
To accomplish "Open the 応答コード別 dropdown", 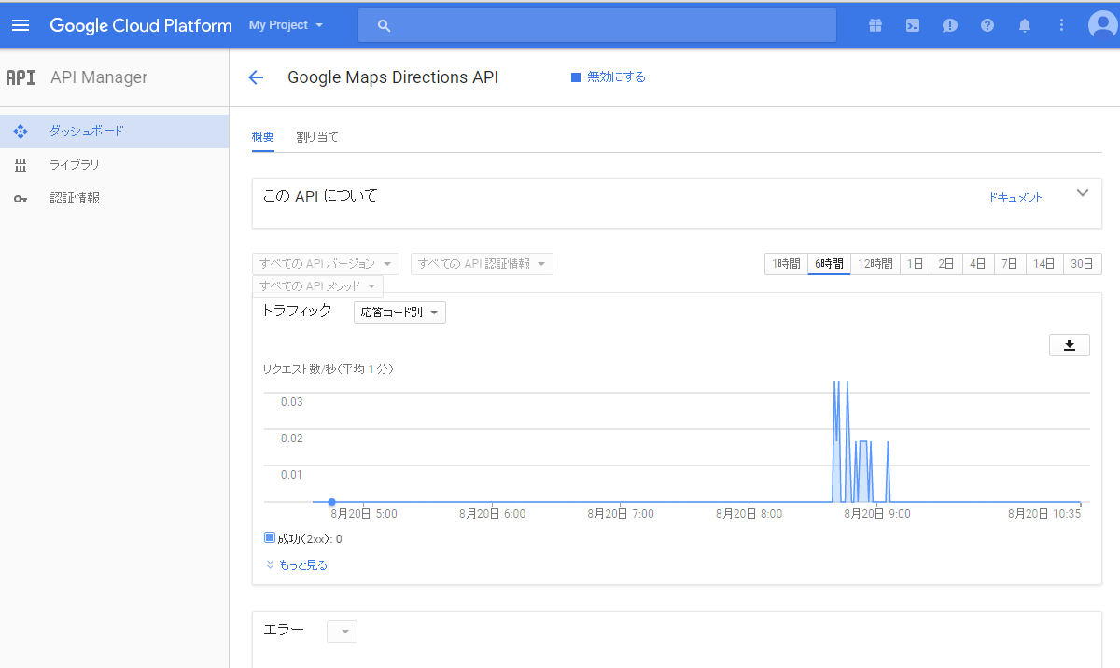I will [x=399, y=313].
